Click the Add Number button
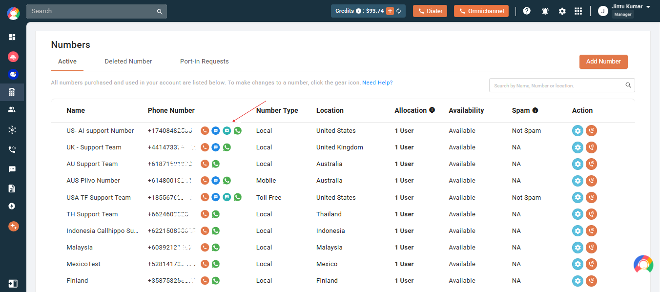660x292 pixels. pyautogui.click(x=603, y=62)
